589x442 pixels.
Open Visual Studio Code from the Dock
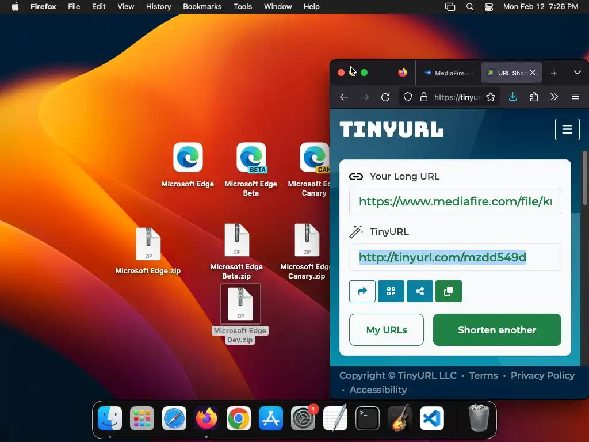tap(432, 418)
